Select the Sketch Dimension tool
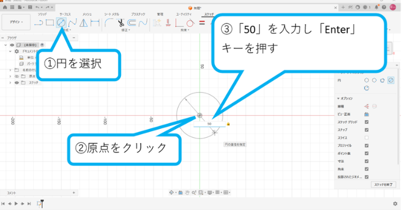 [x=95, y=23]
